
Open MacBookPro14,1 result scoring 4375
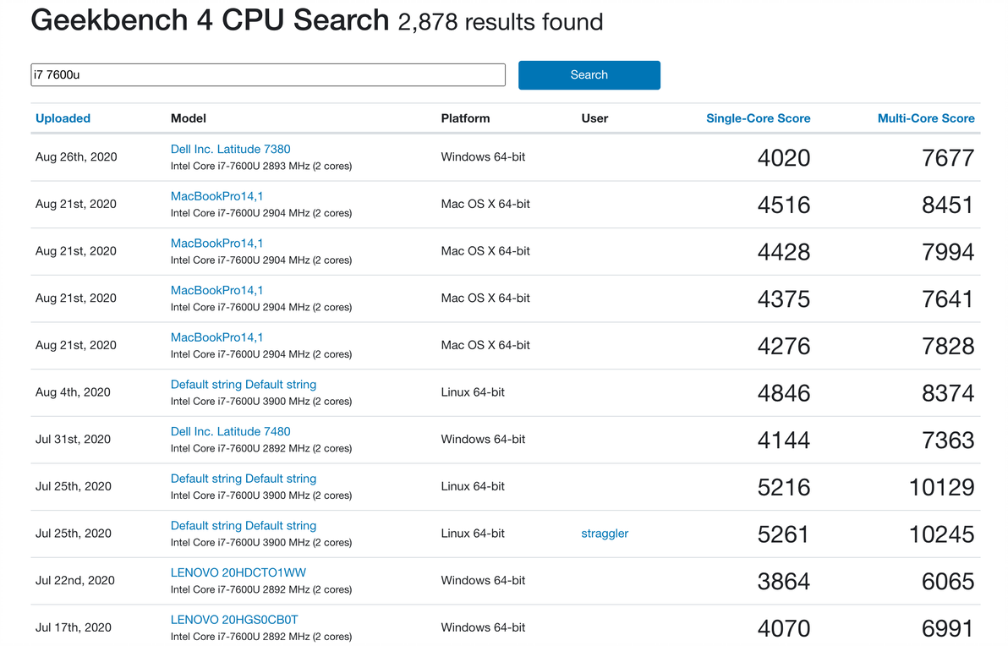coord(216,290)
